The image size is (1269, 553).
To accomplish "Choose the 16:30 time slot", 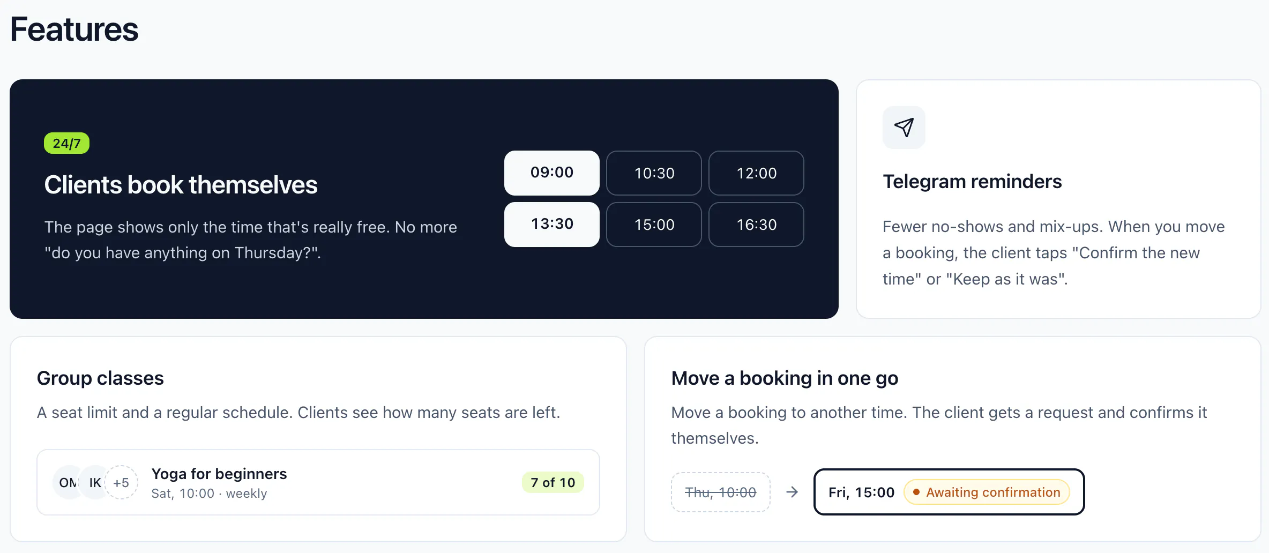I will click(x=756, y=224).
